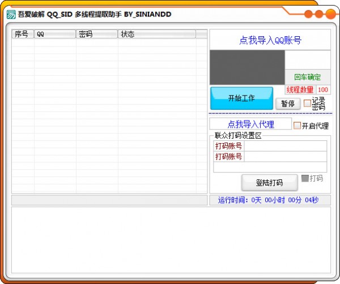This screenshot has height=284, width=340.
Task: Click the 密码 column header
Action: click(x=97, y=34)
